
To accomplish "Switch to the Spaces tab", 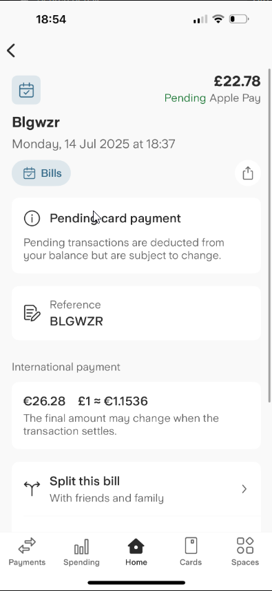I will coord(245,552).
